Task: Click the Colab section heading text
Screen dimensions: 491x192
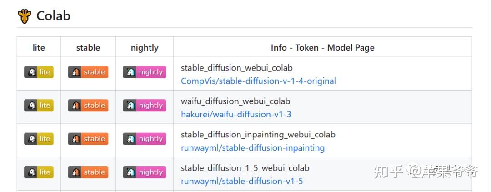Action: point(53,16)
